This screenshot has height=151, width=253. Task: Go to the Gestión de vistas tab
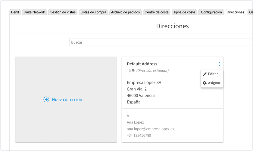63,12
